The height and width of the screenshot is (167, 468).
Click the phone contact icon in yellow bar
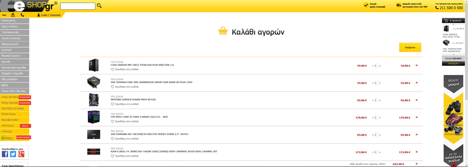coord(22,15)
